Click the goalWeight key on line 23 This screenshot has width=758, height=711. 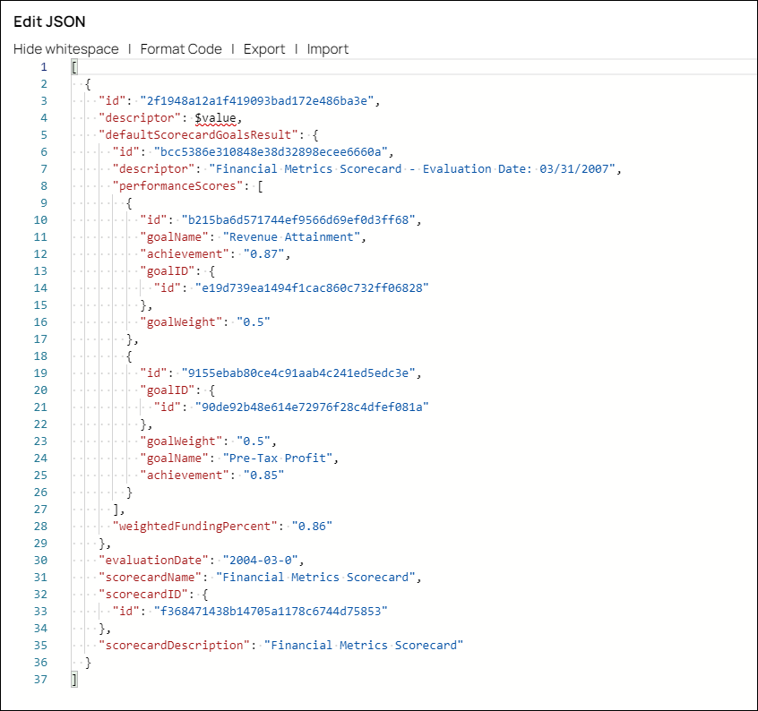click(x=181, y=441)
